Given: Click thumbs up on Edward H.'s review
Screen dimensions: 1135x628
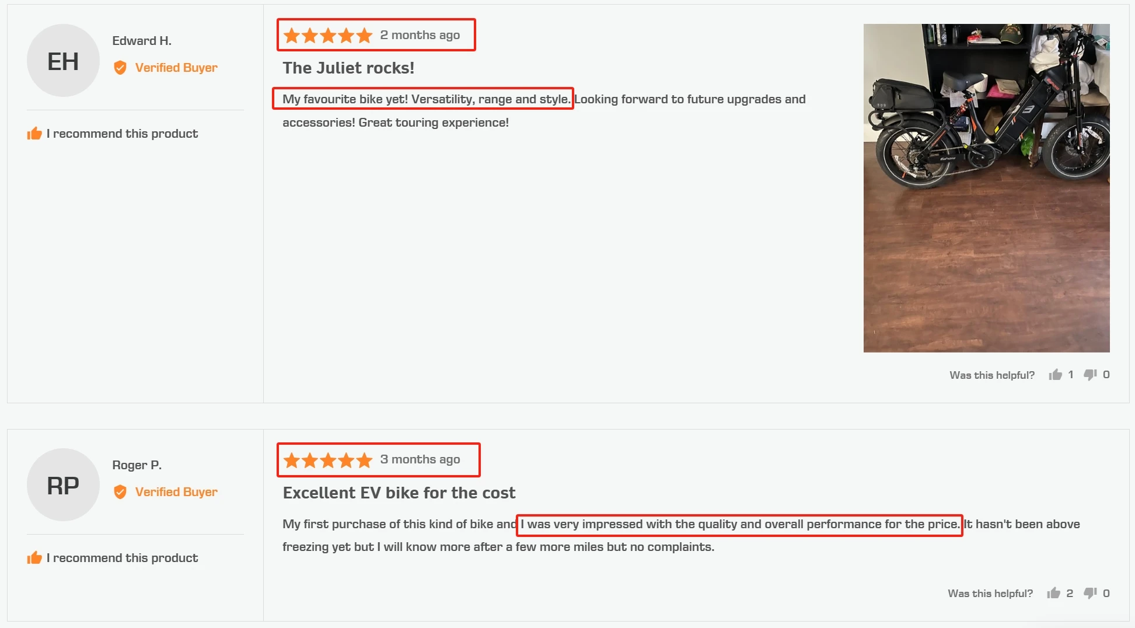Looking at the screenshot, I should [x=1055, y=375].
